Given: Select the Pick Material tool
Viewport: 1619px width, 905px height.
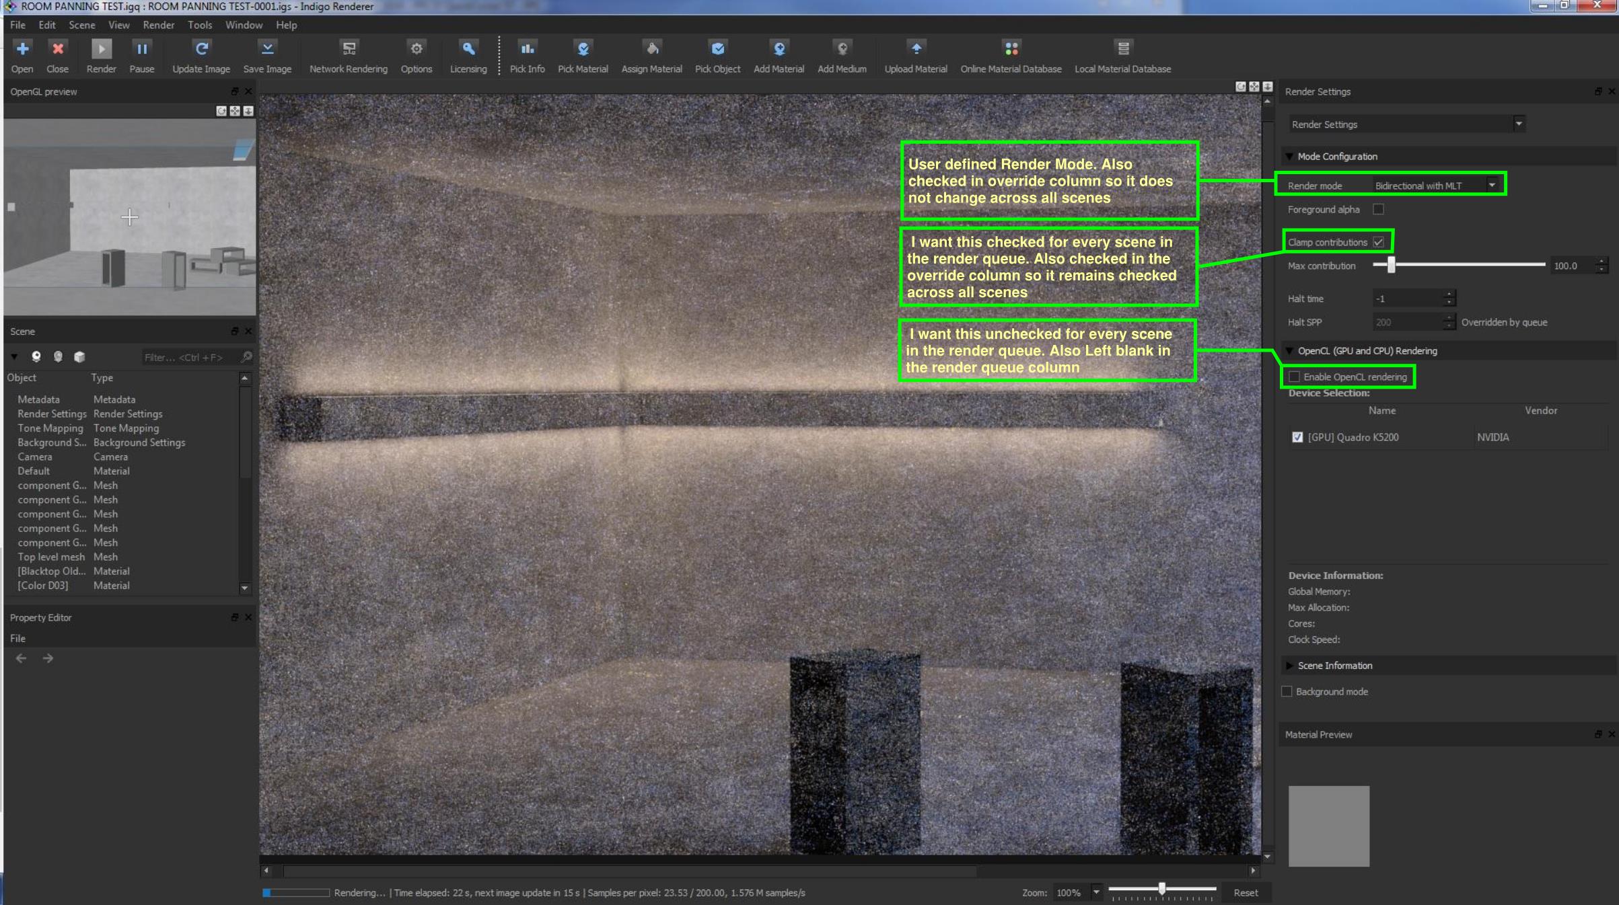Looking at the screenshot, I should click(x=583, y=49).
